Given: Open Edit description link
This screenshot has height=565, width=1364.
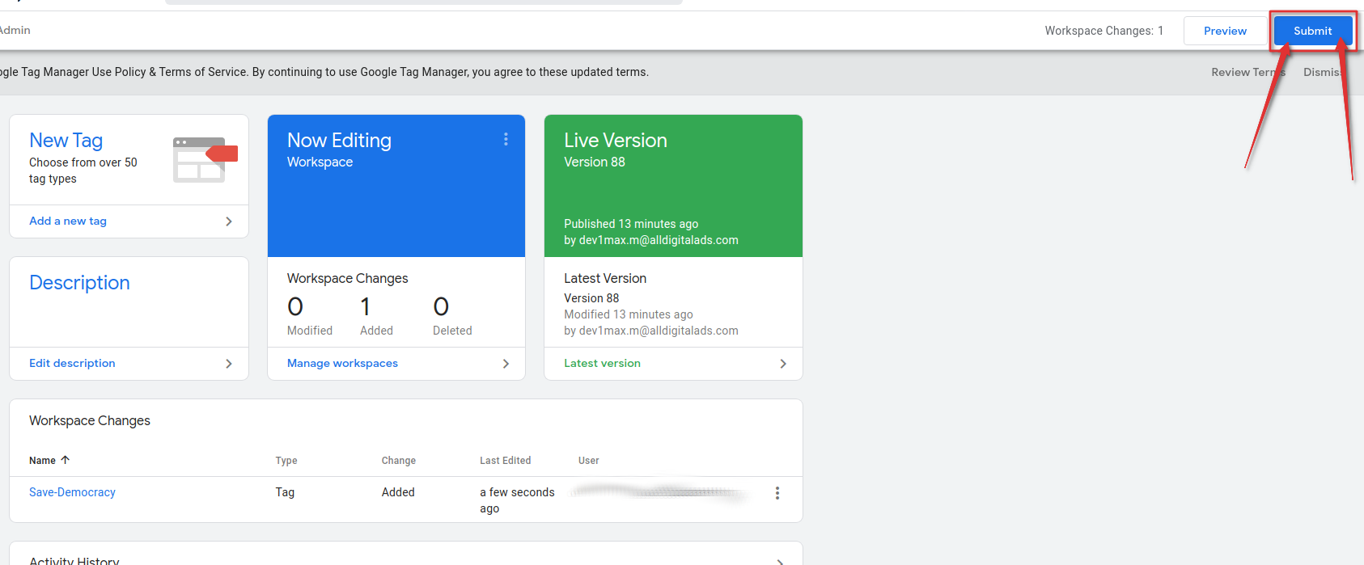Looking at the screenshot, I should pos(72,363).
